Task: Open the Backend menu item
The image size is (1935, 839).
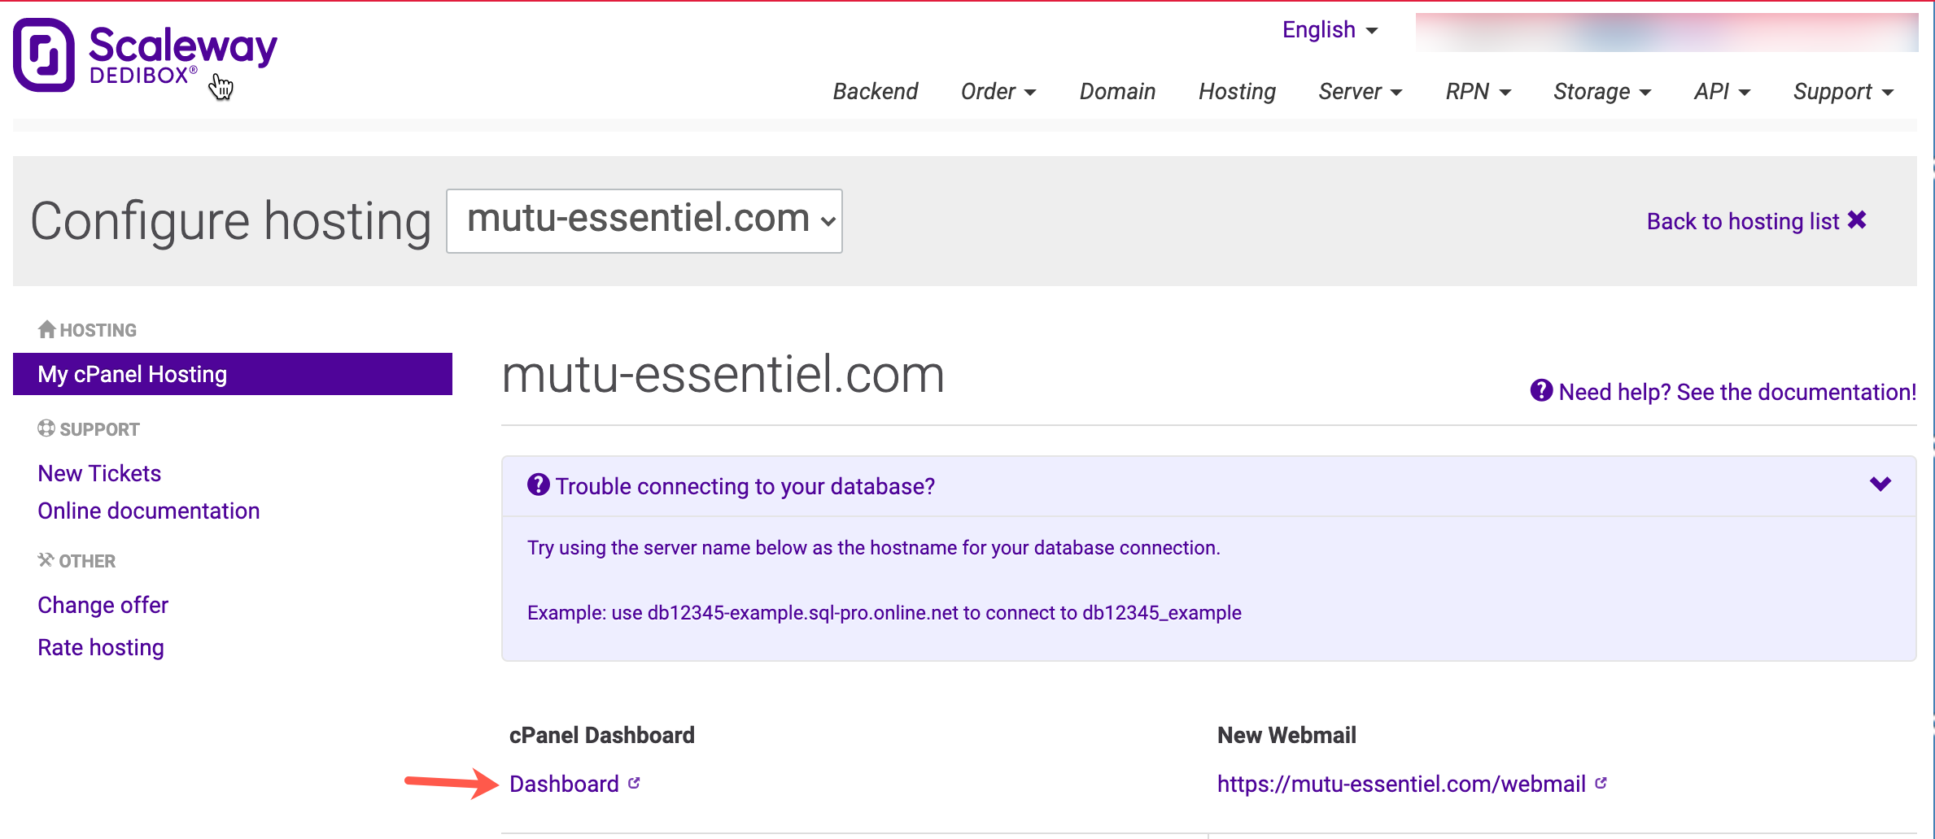Action: click(875, 92)
